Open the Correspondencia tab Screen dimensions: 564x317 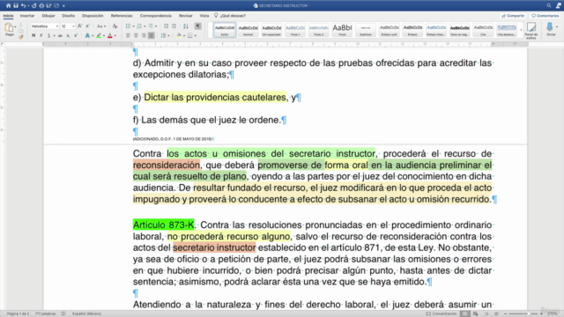pos(156,16)
